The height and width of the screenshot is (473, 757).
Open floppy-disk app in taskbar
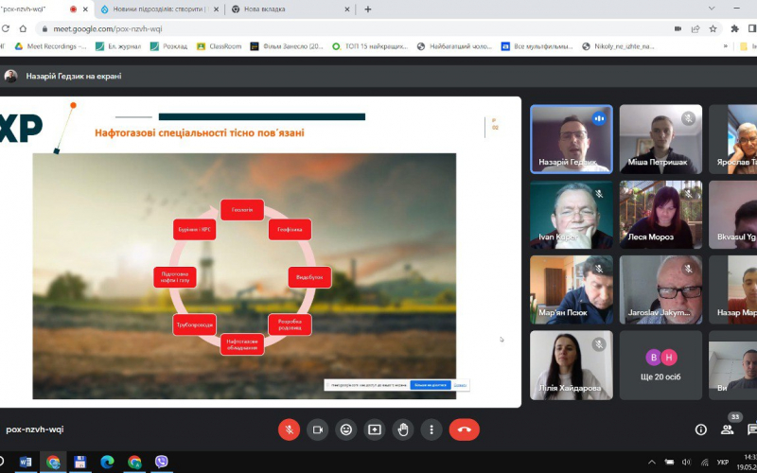pyautogui.click(x=80, y=462)
